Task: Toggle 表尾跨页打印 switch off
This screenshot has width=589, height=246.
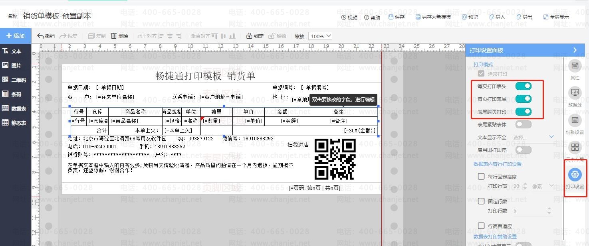Action: click(x=523, y=112)
